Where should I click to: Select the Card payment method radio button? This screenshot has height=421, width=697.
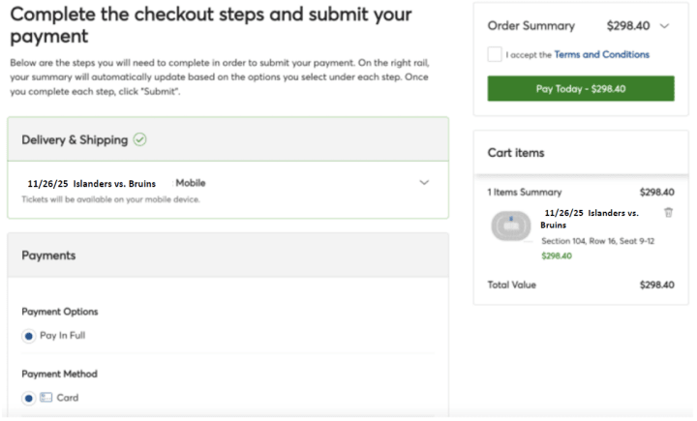click(x=29, y=398)
